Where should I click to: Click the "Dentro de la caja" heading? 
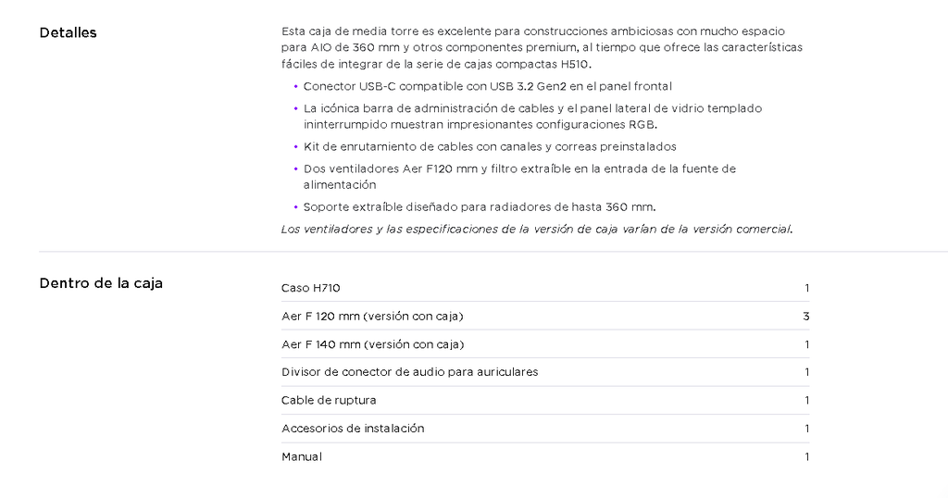[101, 283]
